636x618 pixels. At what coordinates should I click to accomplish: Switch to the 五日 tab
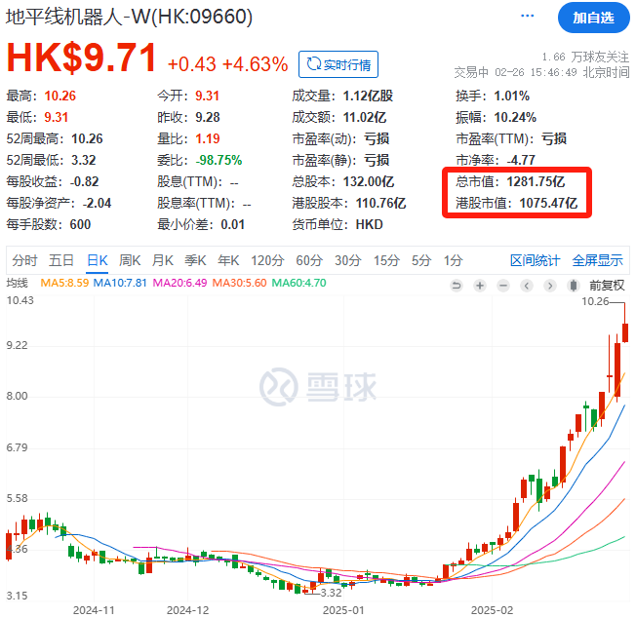pos(61,260)
